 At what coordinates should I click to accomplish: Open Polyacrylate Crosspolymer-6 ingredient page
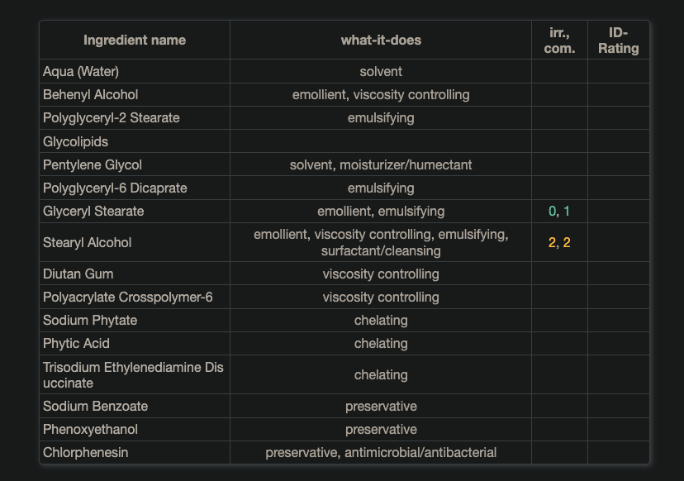tap(128, 297)
